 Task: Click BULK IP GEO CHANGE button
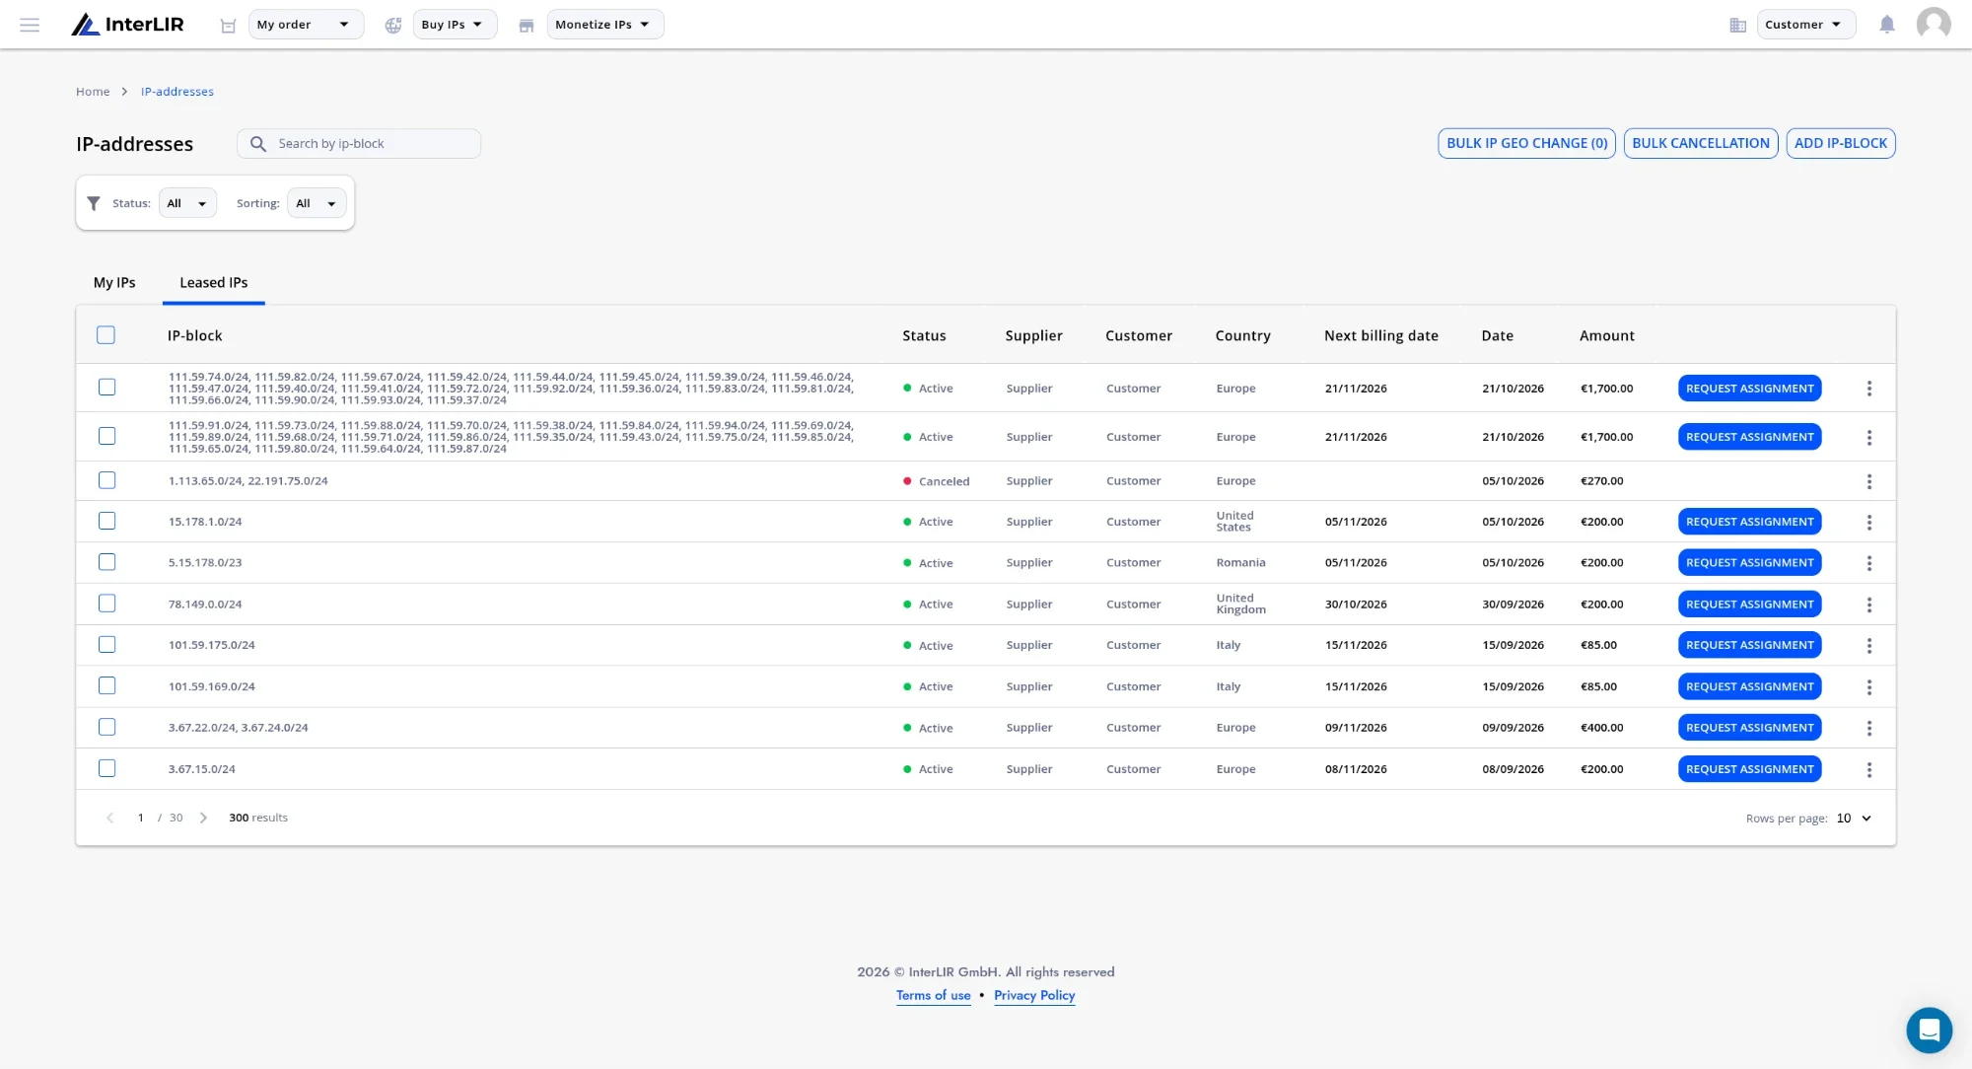[1526, 143]
